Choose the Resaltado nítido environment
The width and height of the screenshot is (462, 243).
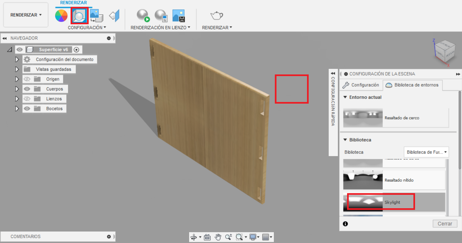(394, 180)
